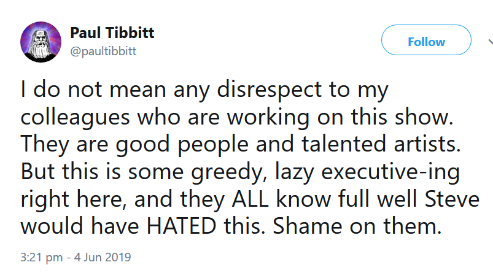Click the Follow button
Viewport: 493px width, 273px height.
click(x=426, y=40)
